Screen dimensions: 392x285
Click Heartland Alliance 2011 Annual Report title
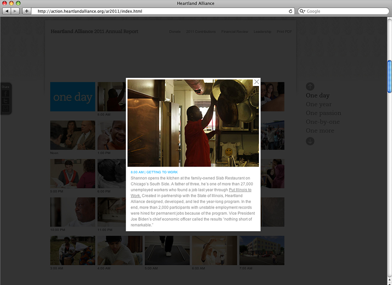(94, 31)
